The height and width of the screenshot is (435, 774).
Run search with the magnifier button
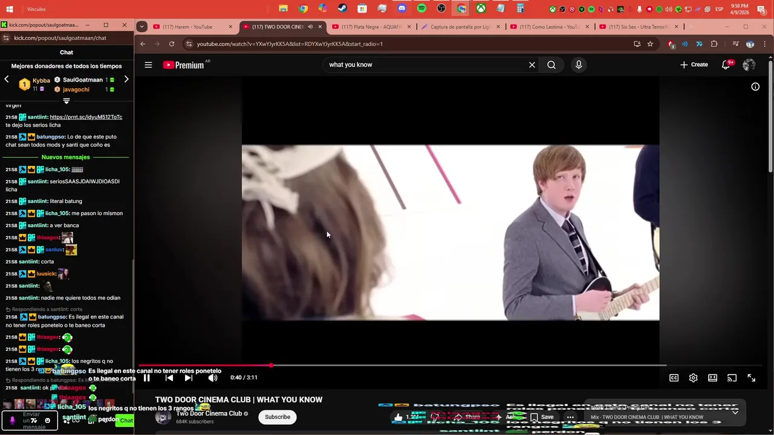click(x=551, y=65)
